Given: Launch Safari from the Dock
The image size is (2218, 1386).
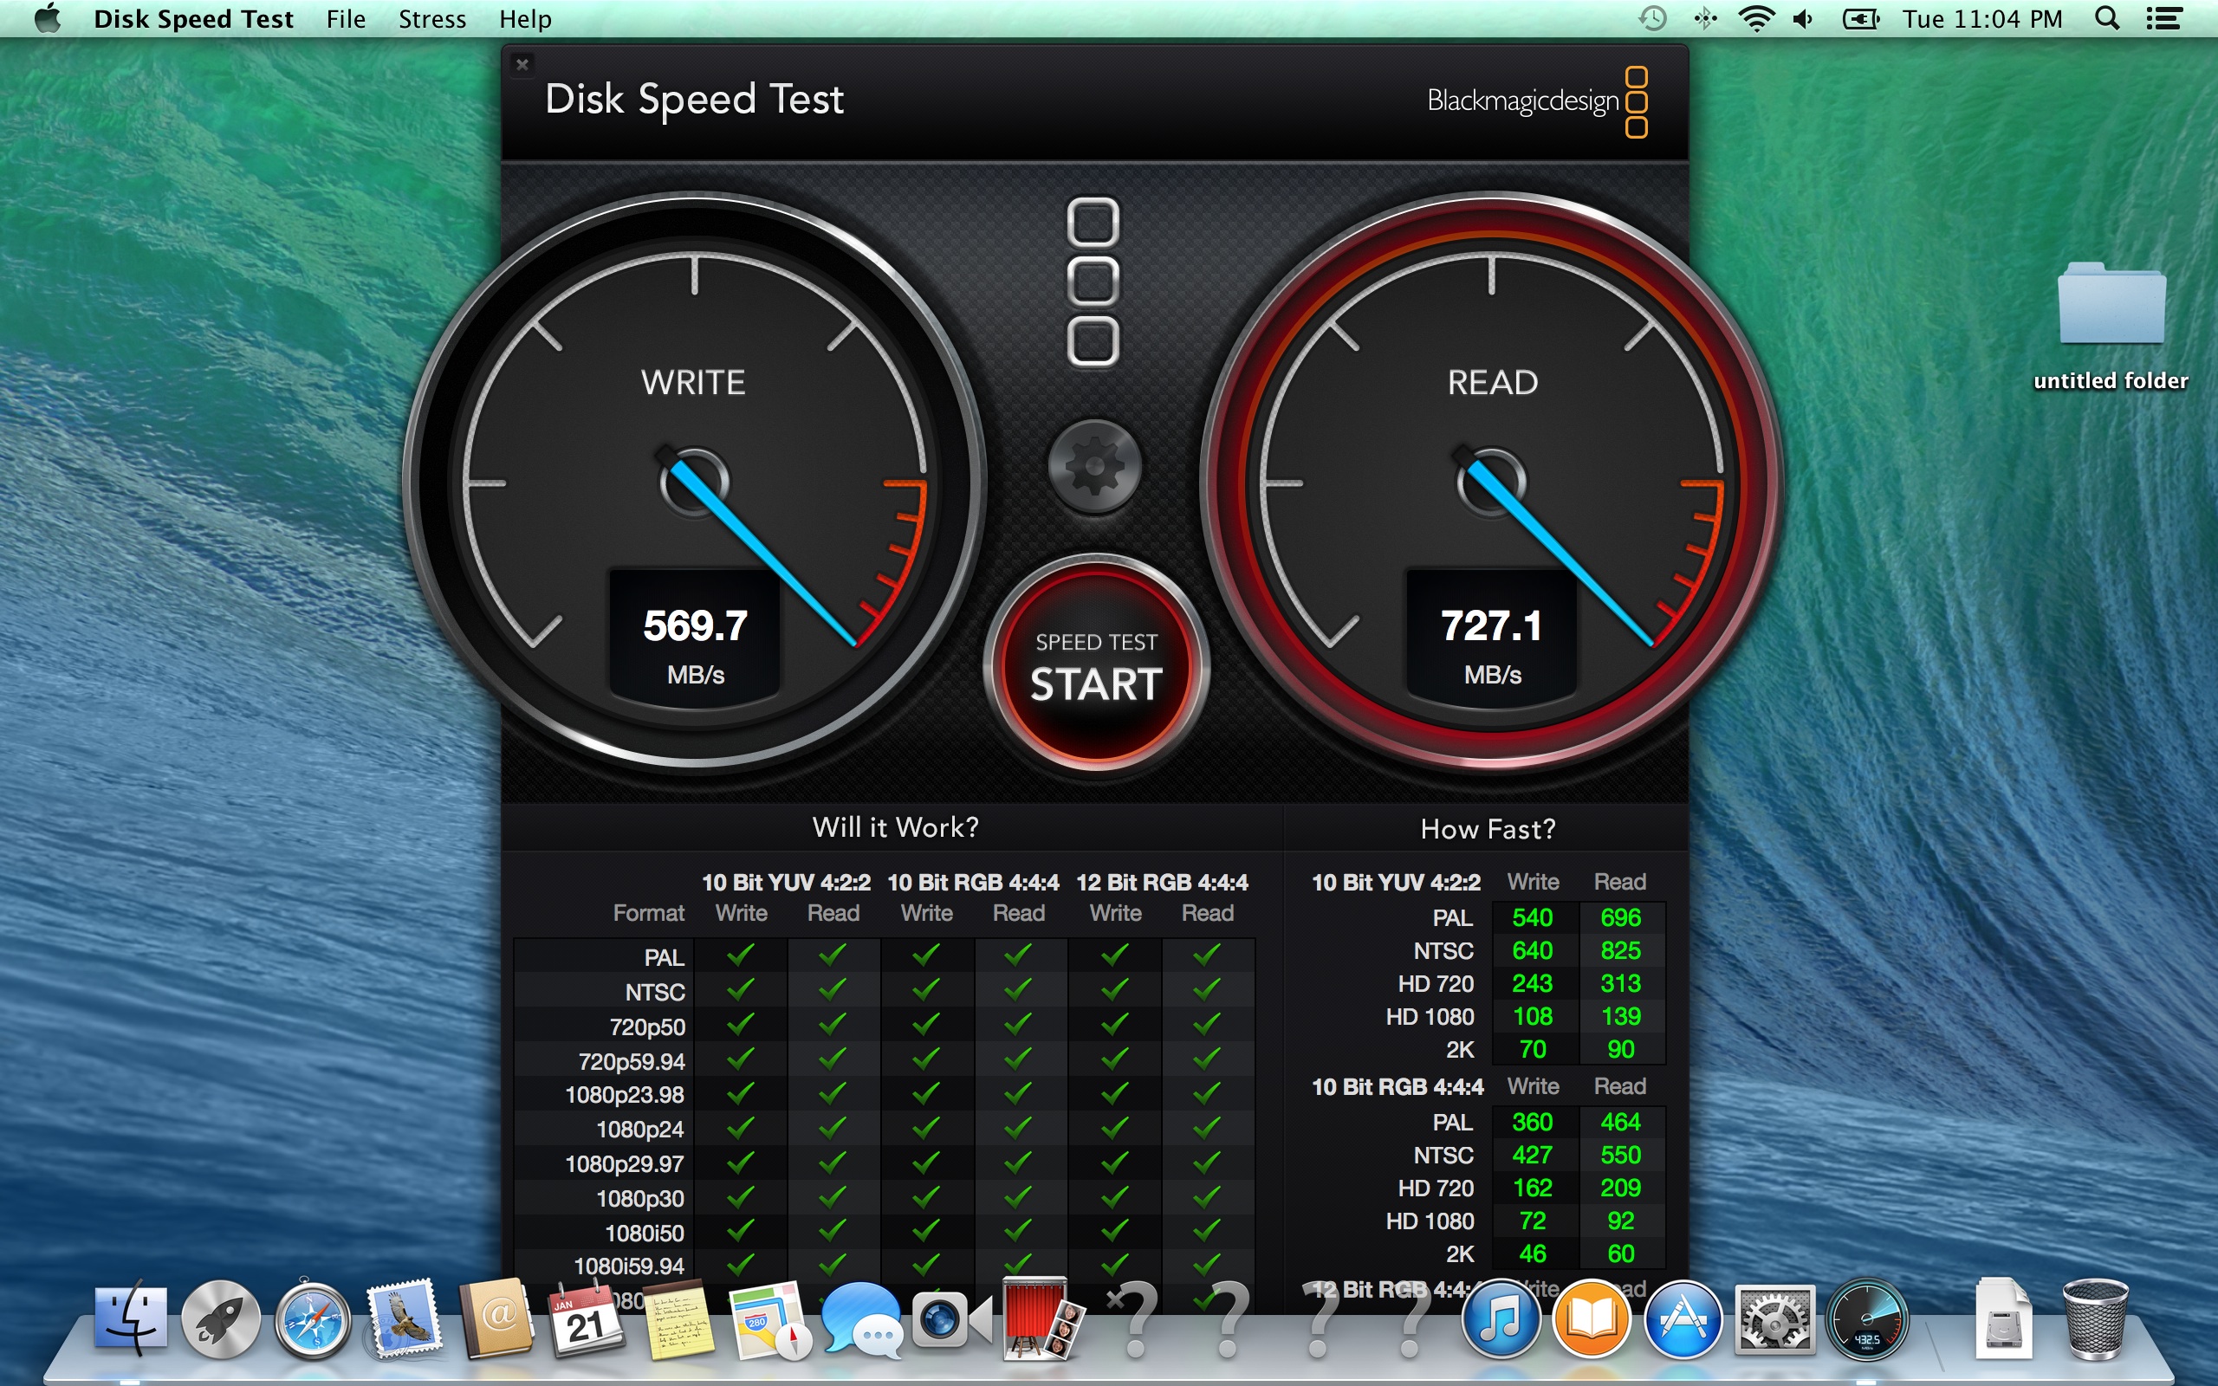Looking at the screenshot, I should pyautogui.click(x=313, y=1321).
